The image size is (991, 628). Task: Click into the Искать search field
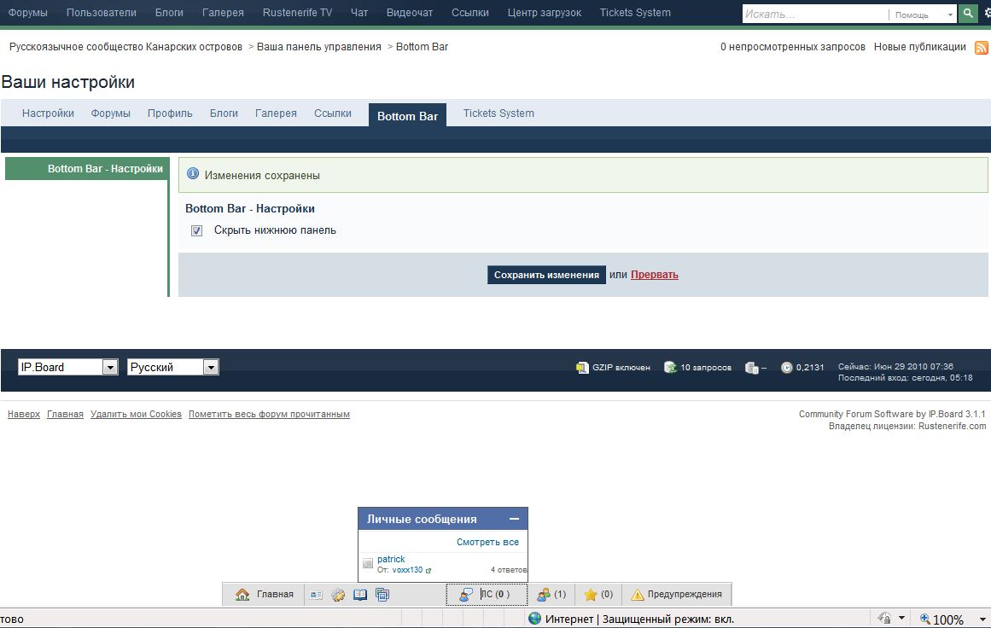[x=814, y=15]
